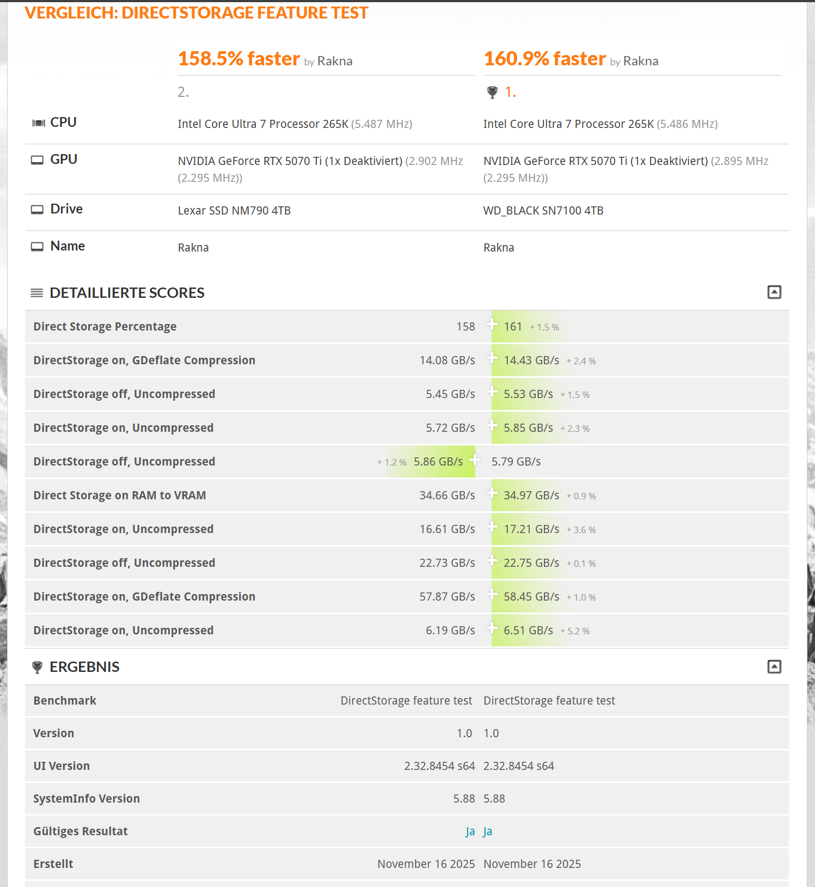Screen dimensions: 815x887
Task: Click the left Intel Core Ultra 7 265K CPU text
Action: (x=263, y=124)
